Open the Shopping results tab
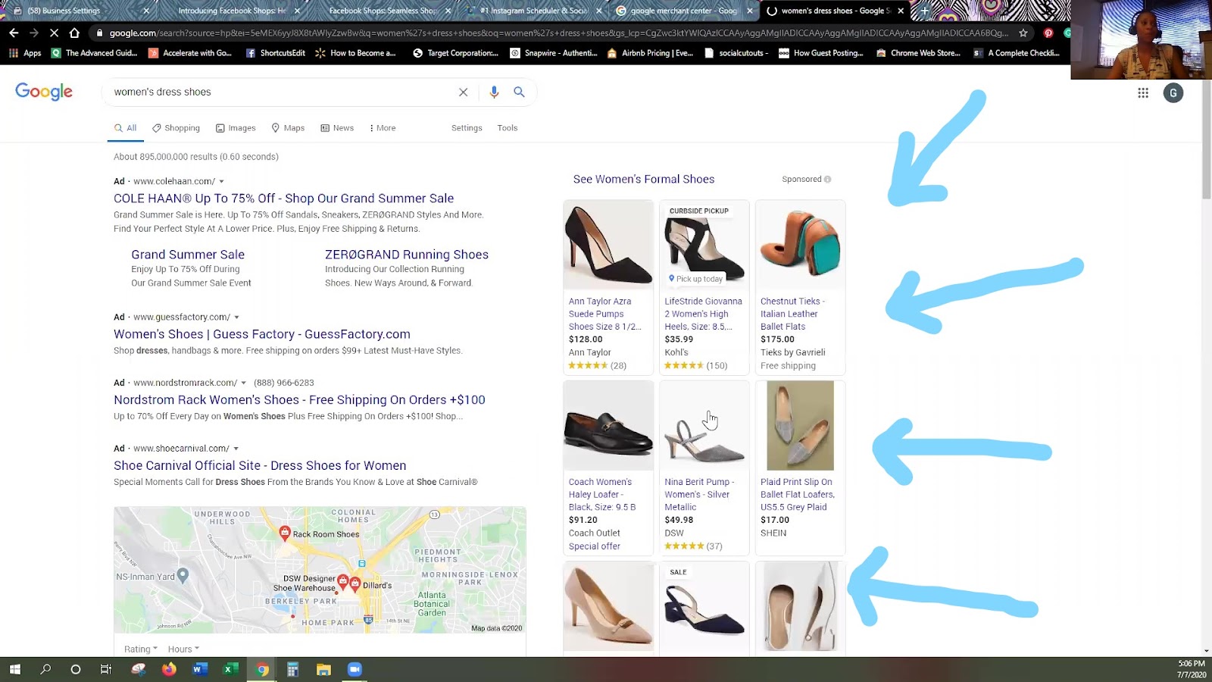 tap(176, 128)
